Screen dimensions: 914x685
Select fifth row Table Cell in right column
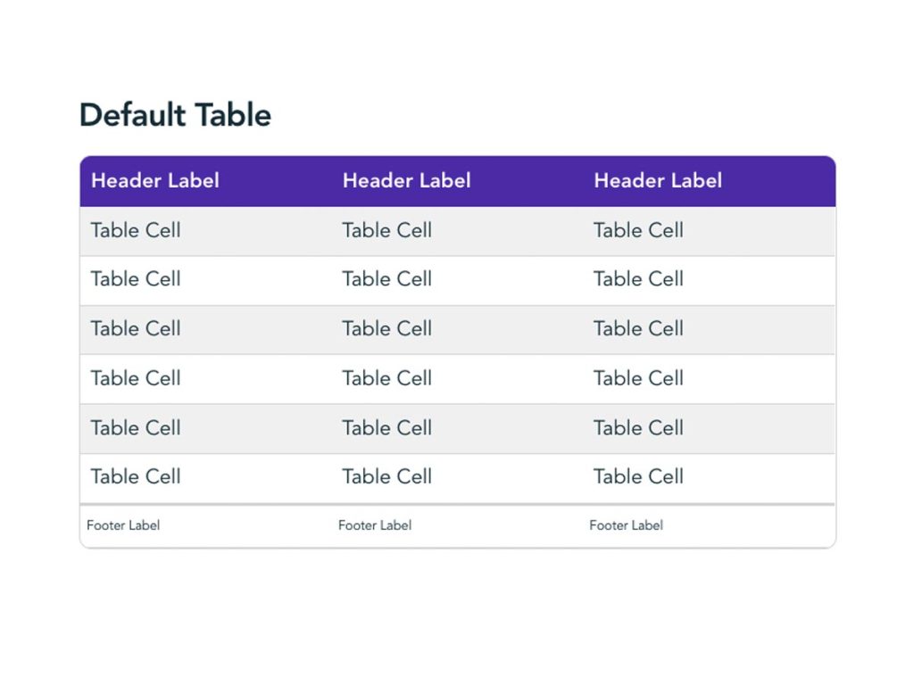[638, 427]
